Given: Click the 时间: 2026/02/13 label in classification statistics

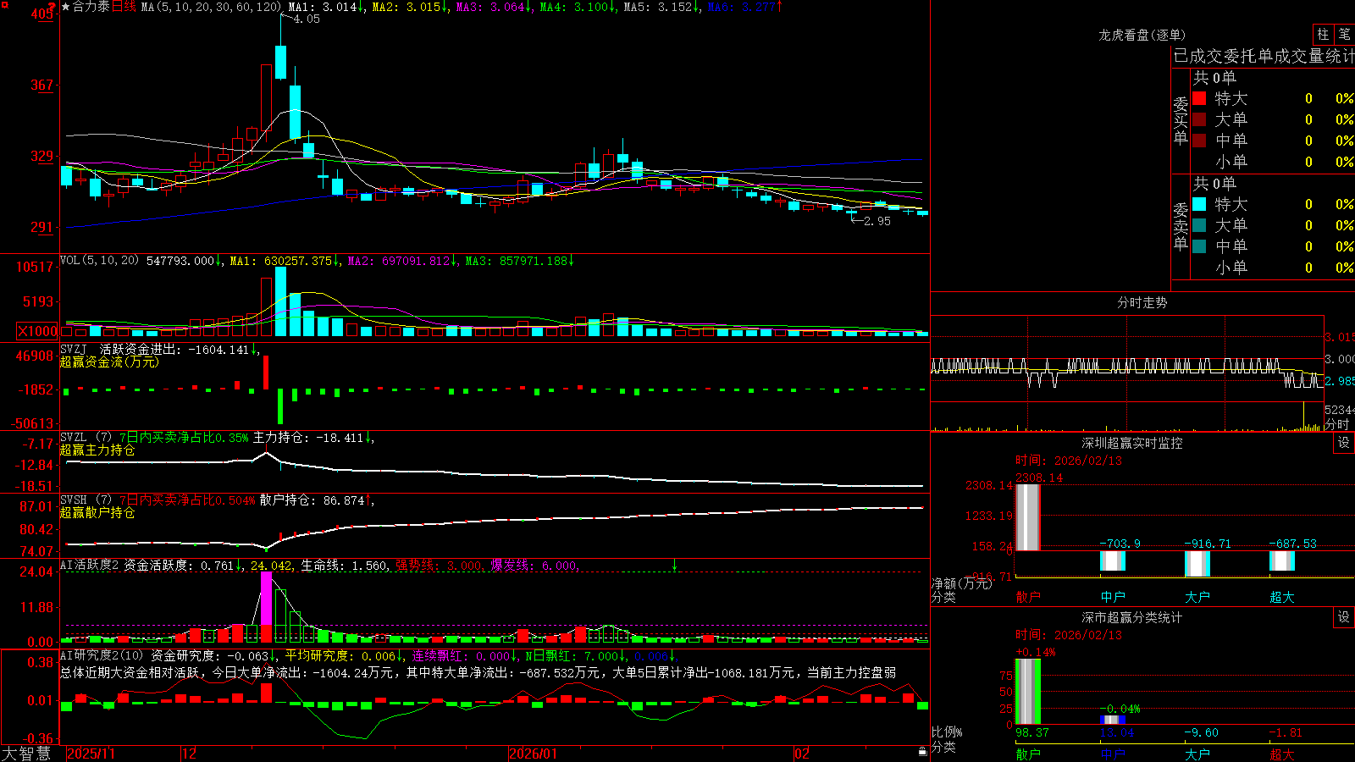Looking at the screenshot, I should [x=1069, y=635].
